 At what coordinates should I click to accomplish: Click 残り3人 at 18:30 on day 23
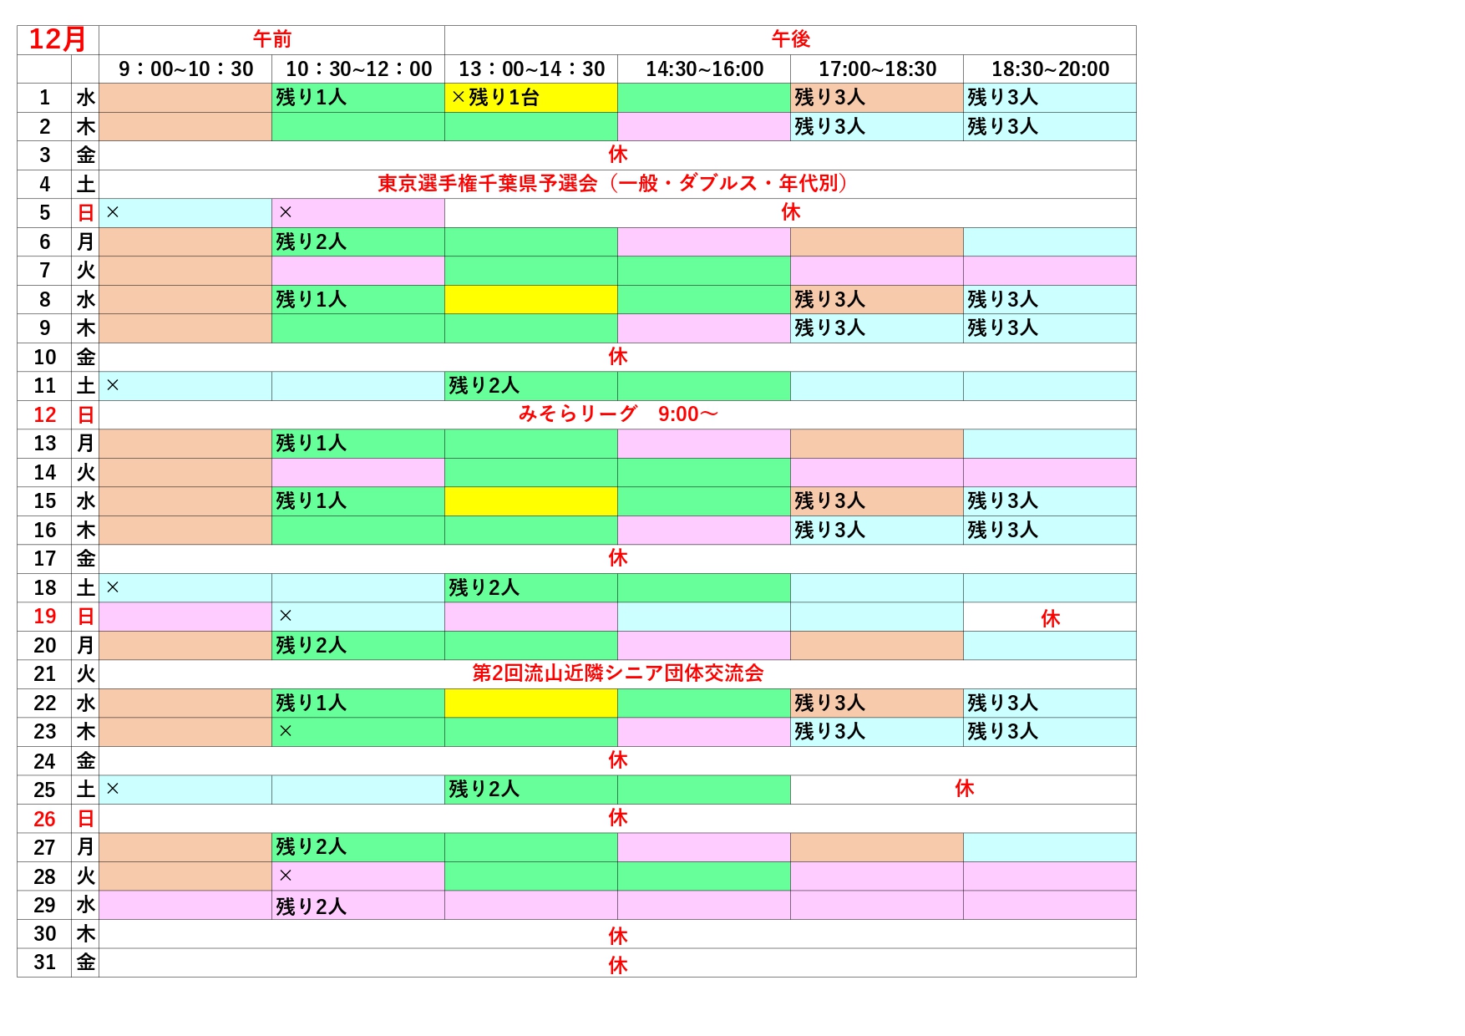(1002, 732)
